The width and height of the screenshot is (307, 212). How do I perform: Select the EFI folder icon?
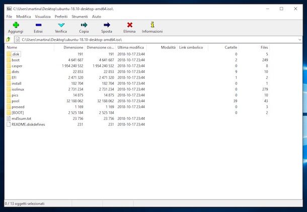[9, 78]
